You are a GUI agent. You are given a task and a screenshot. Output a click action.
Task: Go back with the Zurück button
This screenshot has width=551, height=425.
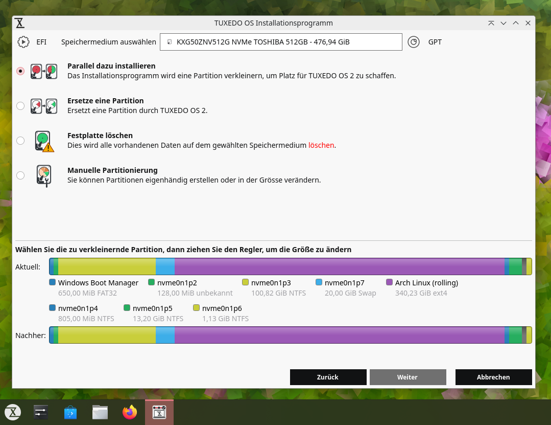pos(328,377)
